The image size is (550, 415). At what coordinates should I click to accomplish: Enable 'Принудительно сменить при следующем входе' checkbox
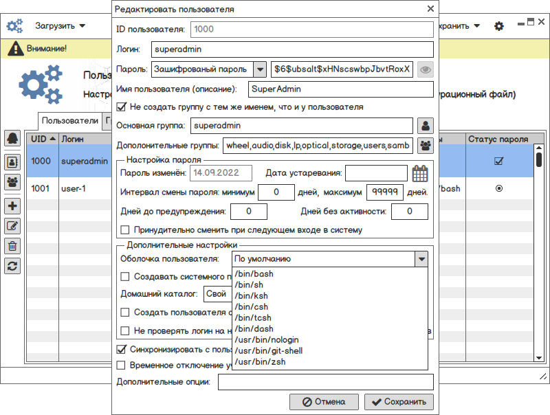coord(125,230)
